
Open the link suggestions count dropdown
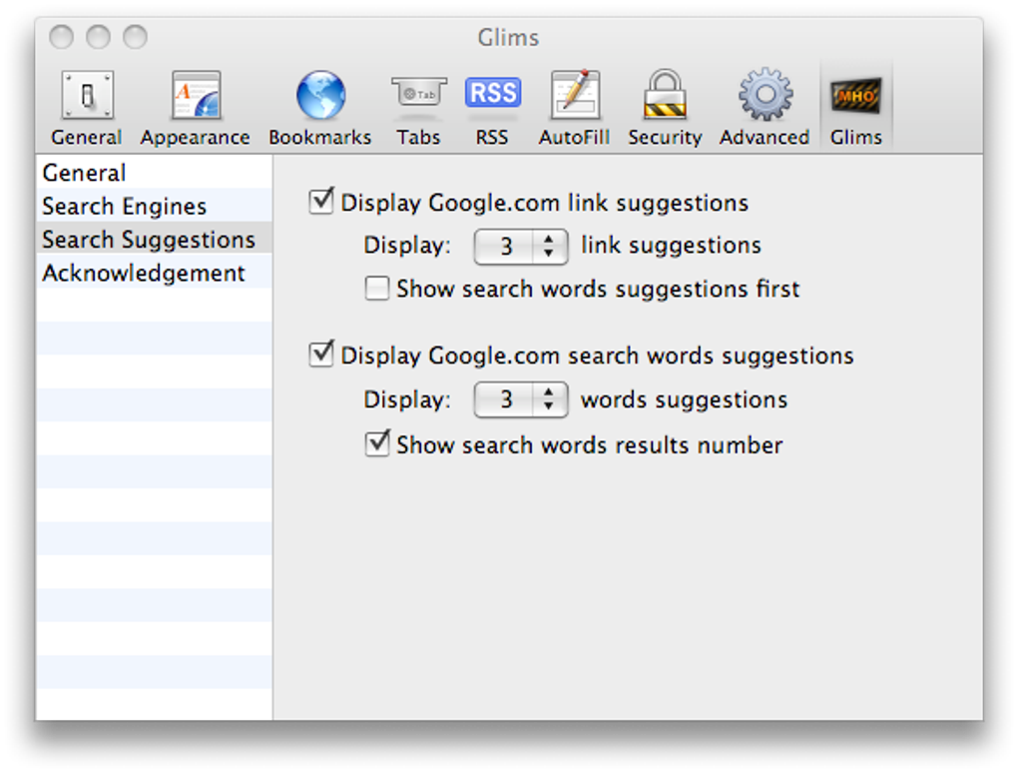[x=520, y=246]
